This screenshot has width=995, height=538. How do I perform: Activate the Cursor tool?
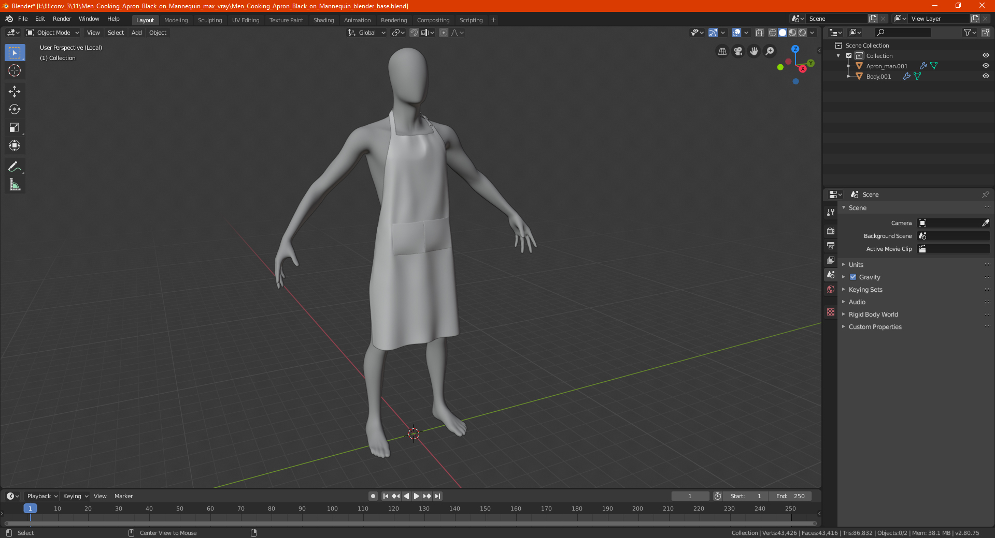tap(15, 70)
